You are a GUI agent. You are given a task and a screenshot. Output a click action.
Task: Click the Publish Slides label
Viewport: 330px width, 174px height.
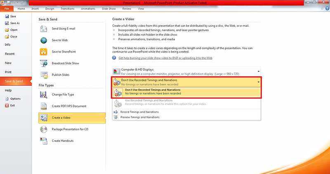(61, 75)
